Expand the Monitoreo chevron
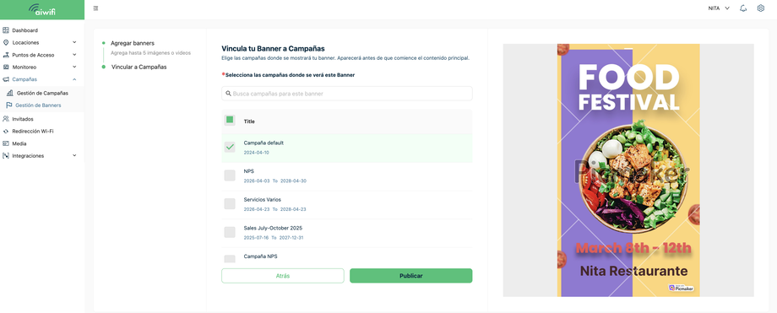This screenshot has width=777, height=313. click(x=74, y=67)
